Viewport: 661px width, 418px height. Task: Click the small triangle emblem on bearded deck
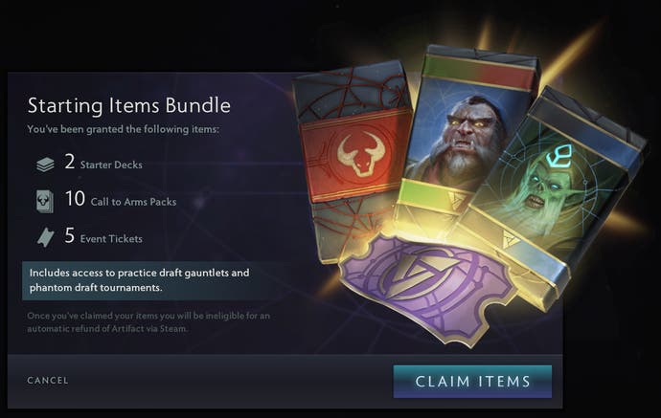[x=456, y=199]
